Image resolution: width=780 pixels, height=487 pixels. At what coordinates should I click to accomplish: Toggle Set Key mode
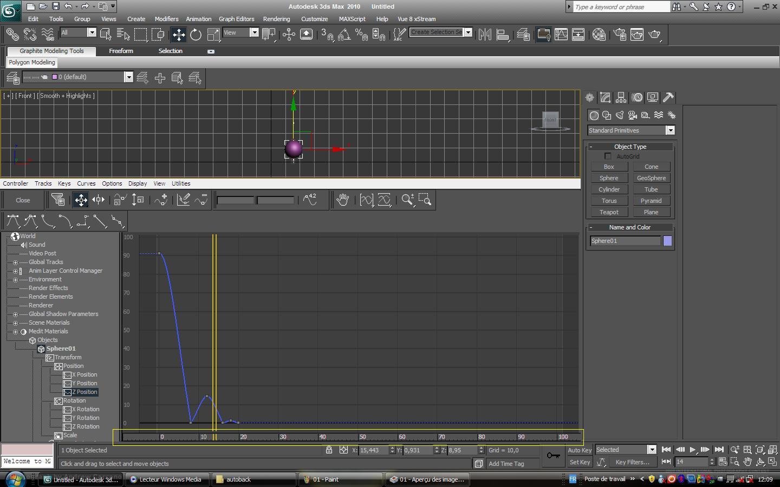click(x=579, y=462)
